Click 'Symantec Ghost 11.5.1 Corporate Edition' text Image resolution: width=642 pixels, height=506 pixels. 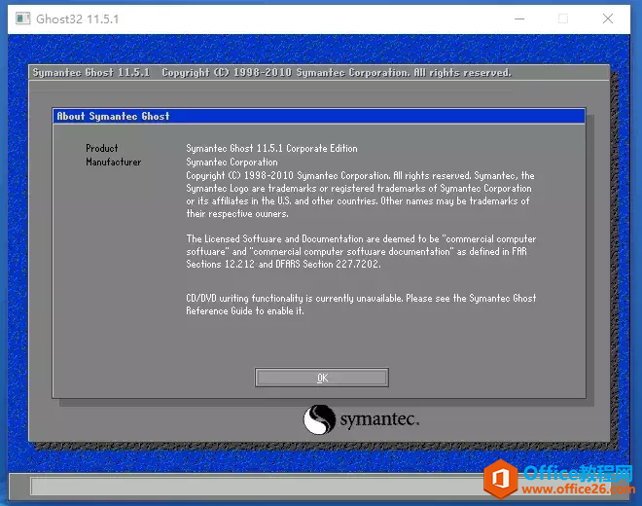point(271,148)
